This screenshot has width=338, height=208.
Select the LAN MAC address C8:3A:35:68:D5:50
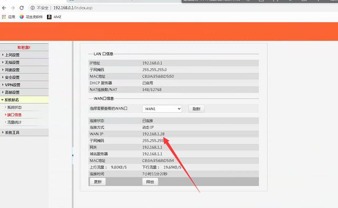pos(158,76)
